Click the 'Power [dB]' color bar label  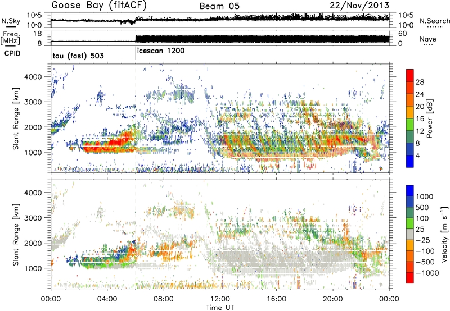[429, 118]
